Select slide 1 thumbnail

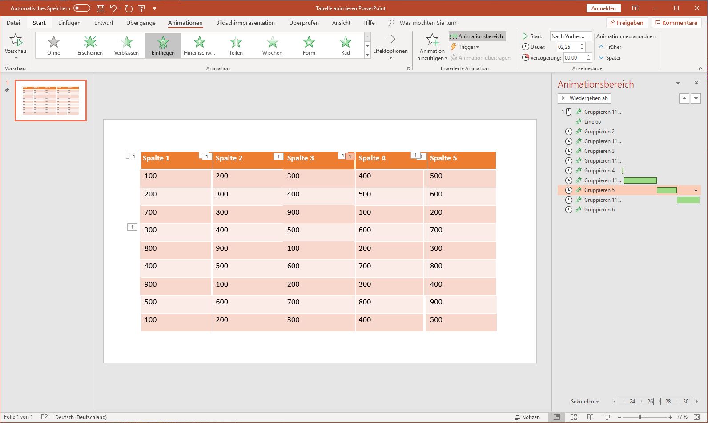51,100
